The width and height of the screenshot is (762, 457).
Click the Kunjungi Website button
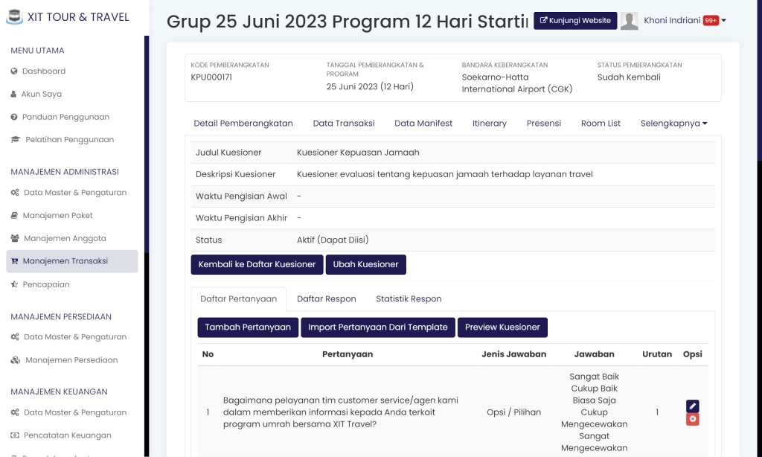click(575, 21)
